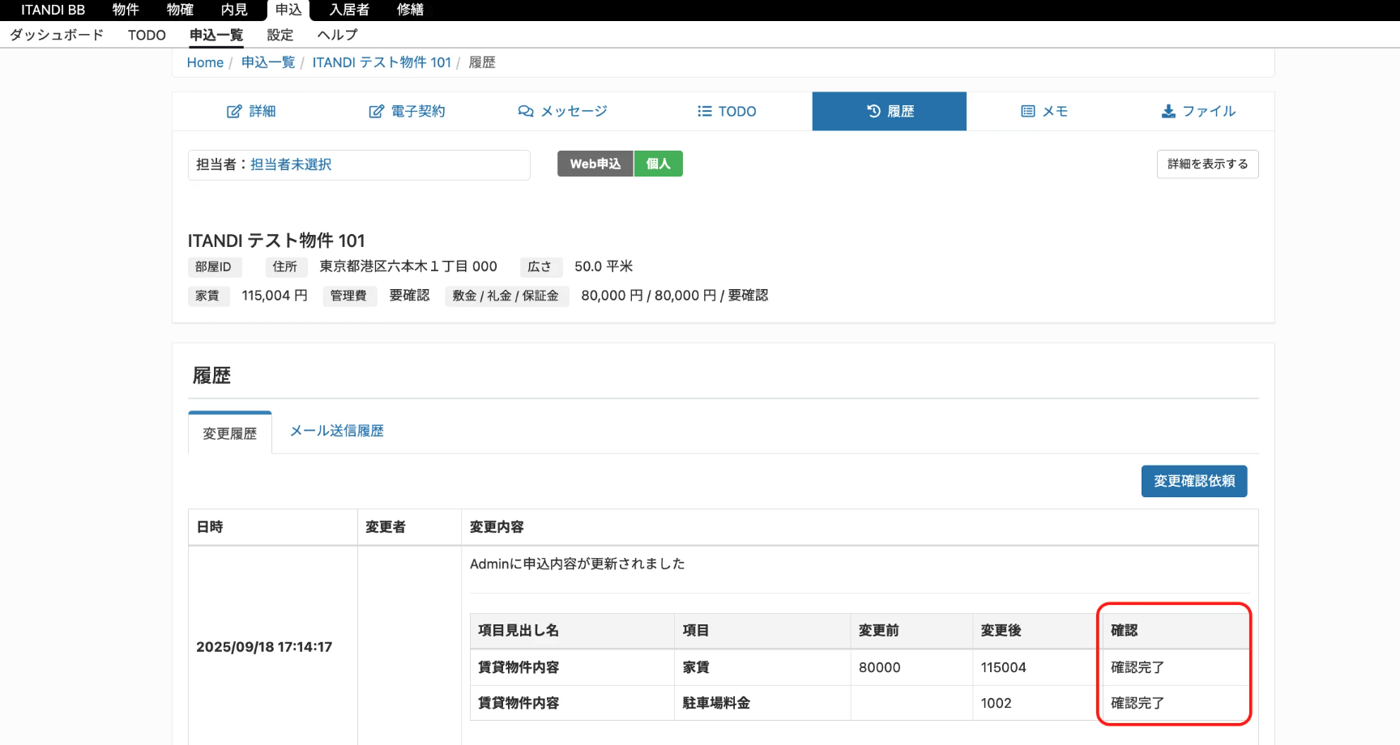This screenshot has width=1400, height=745.
Task: Open the ITANDI BB top menu
Action: pos(53,10)
